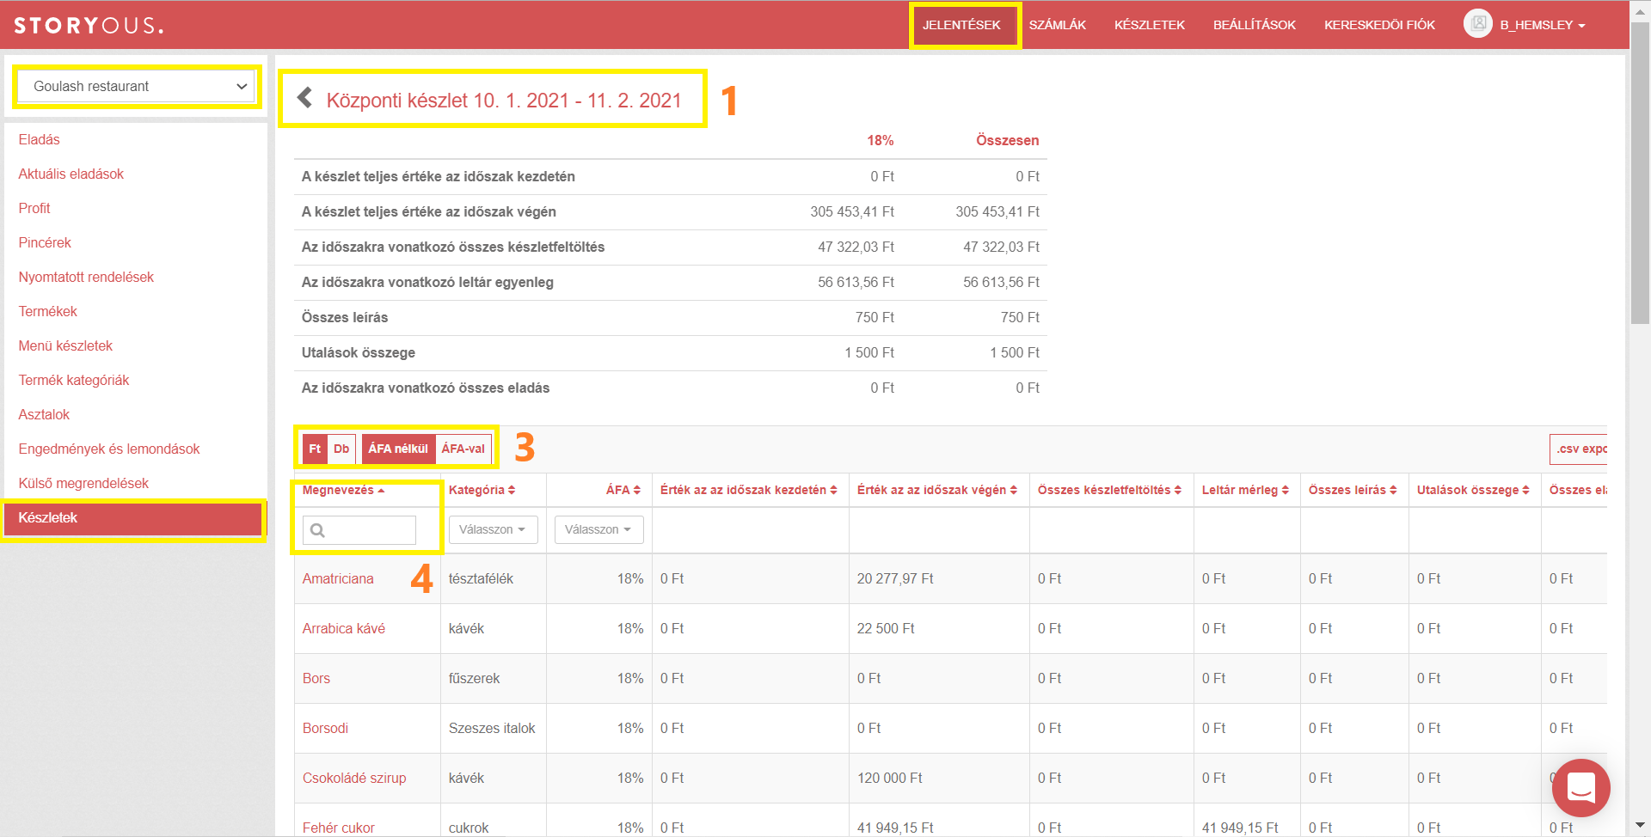Viewport: 1651px width, 837px height.
Task: Click the search magnifier in Megnevezés filter
Action: (317, 530)
